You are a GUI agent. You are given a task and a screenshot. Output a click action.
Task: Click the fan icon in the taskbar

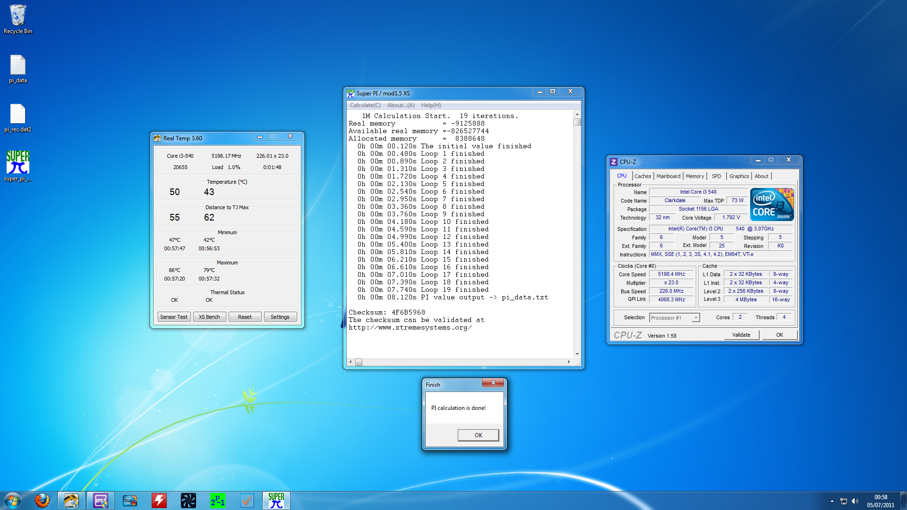click(x=188, y=501)
